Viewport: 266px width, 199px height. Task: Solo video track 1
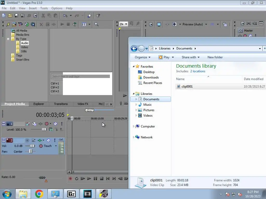point(62,124)
